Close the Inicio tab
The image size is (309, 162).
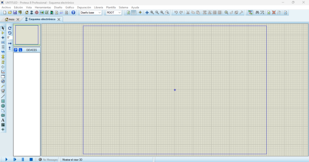[x=18, y=19]
